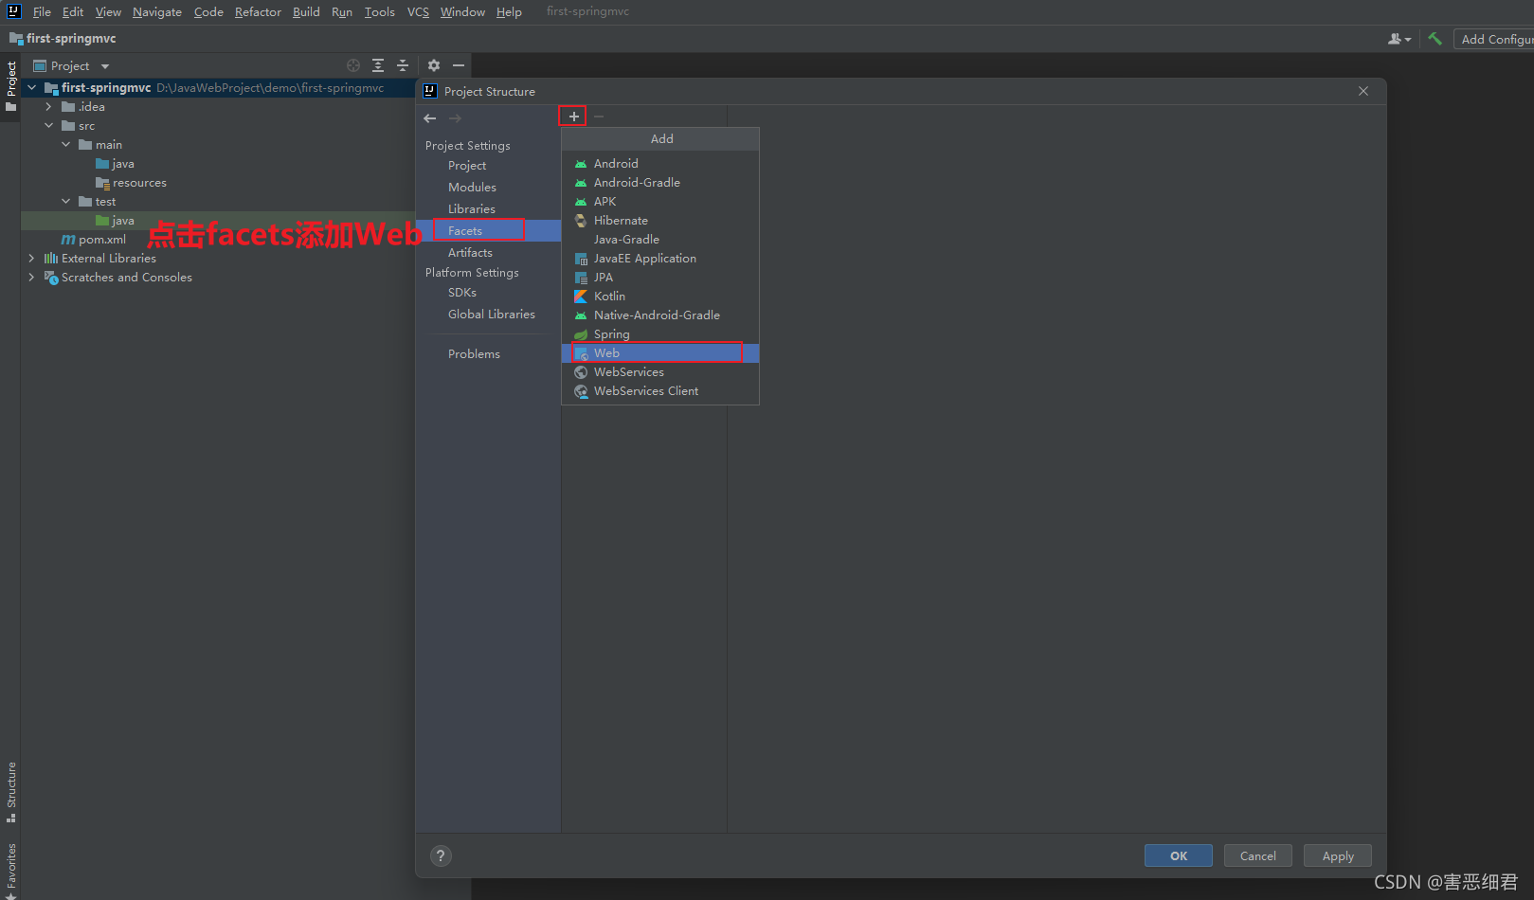The image size is (1534, 900).
Task: Click the Cancel button
Action: (x=1257, y=855)
